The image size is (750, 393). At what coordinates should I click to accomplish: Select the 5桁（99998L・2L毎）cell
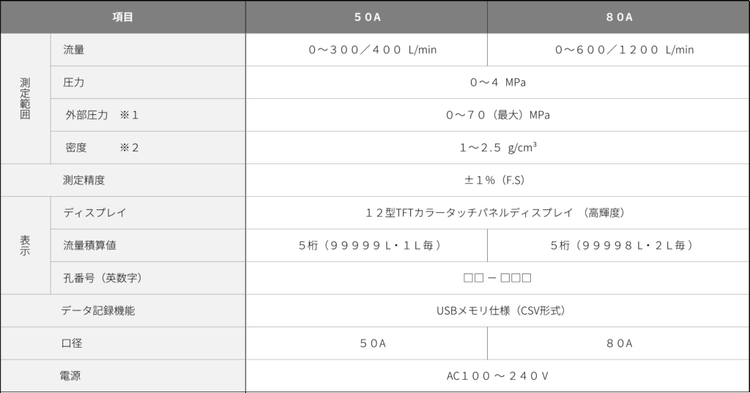point(618,245)
